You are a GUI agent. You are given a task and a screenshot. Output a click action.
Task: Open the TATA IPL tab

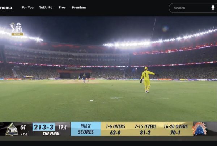46,8
